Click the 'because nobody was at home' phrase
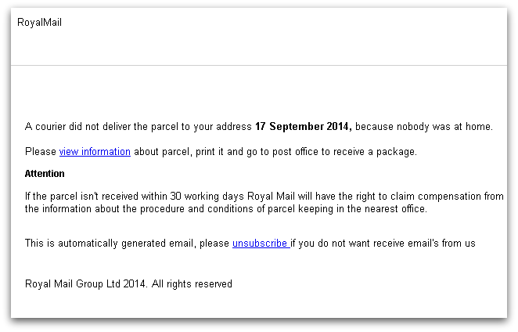This screenshot has height=332, width=518. 424,127
